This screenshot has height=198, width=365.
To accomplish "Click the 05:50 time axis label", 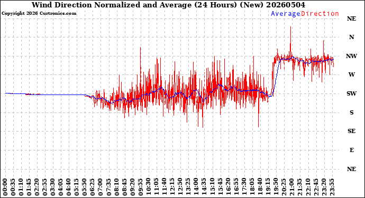I will tap(85, 187).
